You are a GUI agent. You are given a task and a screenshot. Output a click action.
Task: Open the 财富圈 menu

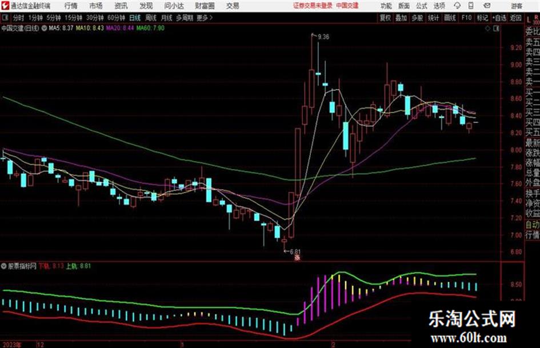(205, 6)
